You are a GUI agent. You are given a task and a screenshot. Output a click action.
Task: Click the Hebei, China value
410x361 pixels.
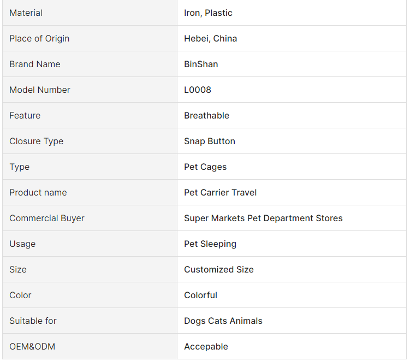(210, 38)
